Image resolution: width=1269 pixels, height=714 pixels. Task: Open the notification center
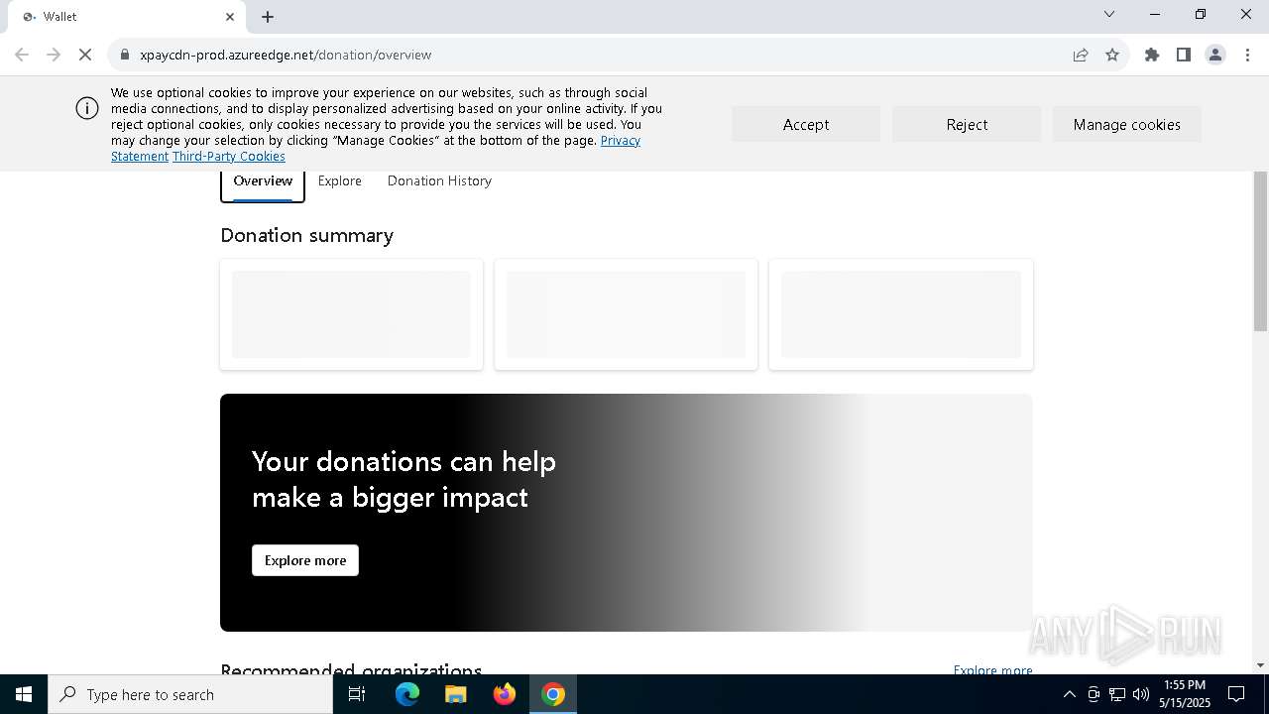[x=1236, y=694]
